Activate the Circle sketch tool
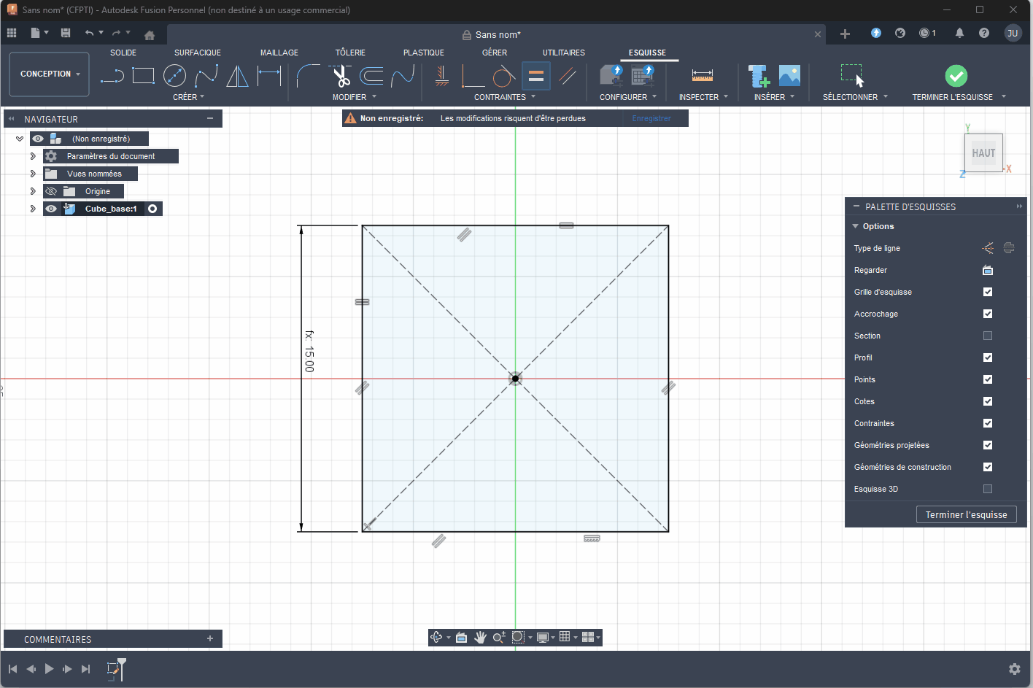 [175, 75]
